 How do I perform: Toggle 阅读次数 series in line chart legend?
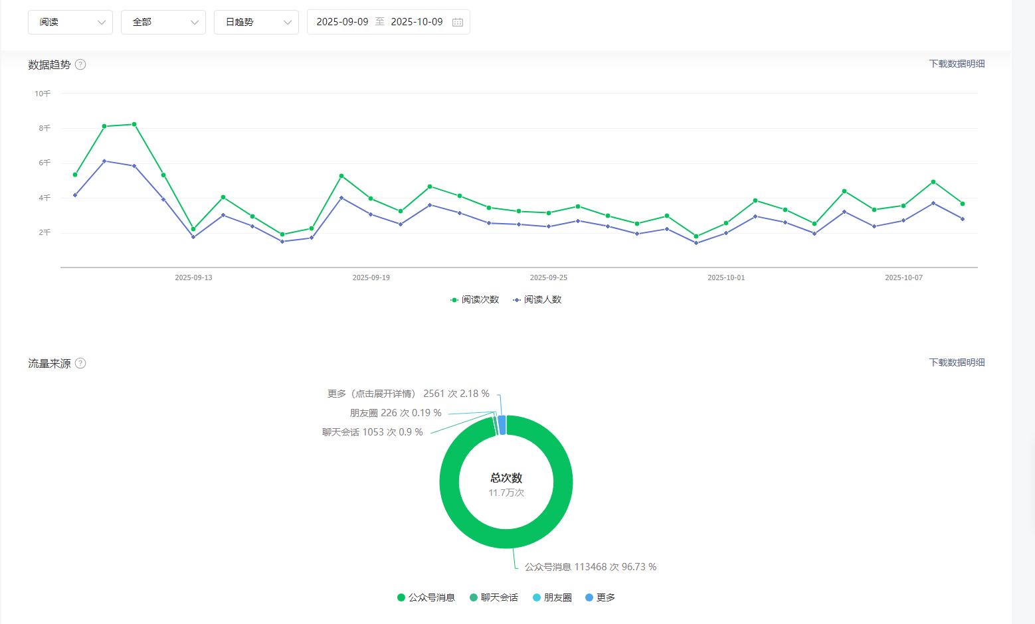pyautogui.click(x=474, y=300)
